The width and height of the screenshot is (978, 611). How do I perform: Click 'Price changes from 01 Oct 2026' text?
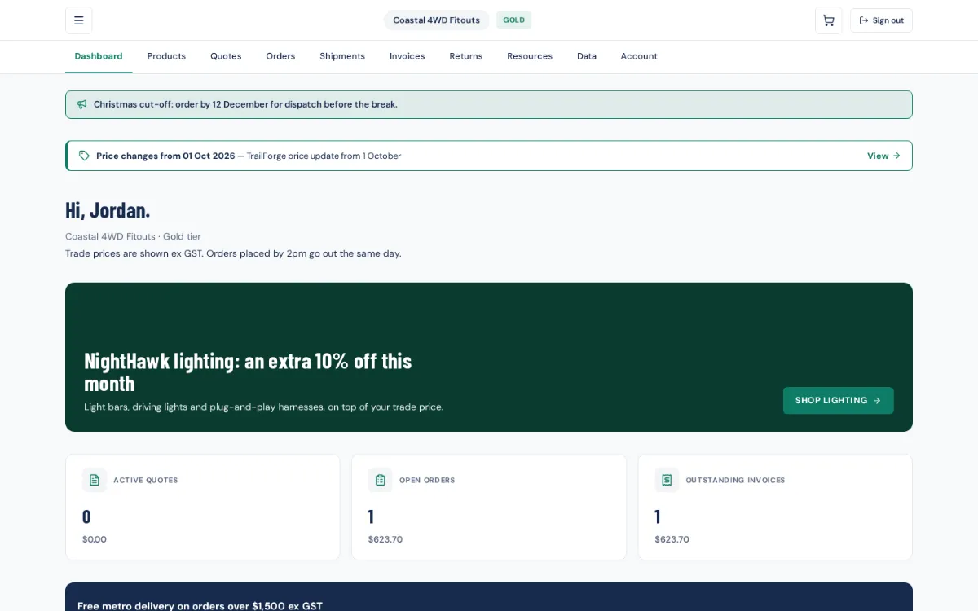coord(165,156)
